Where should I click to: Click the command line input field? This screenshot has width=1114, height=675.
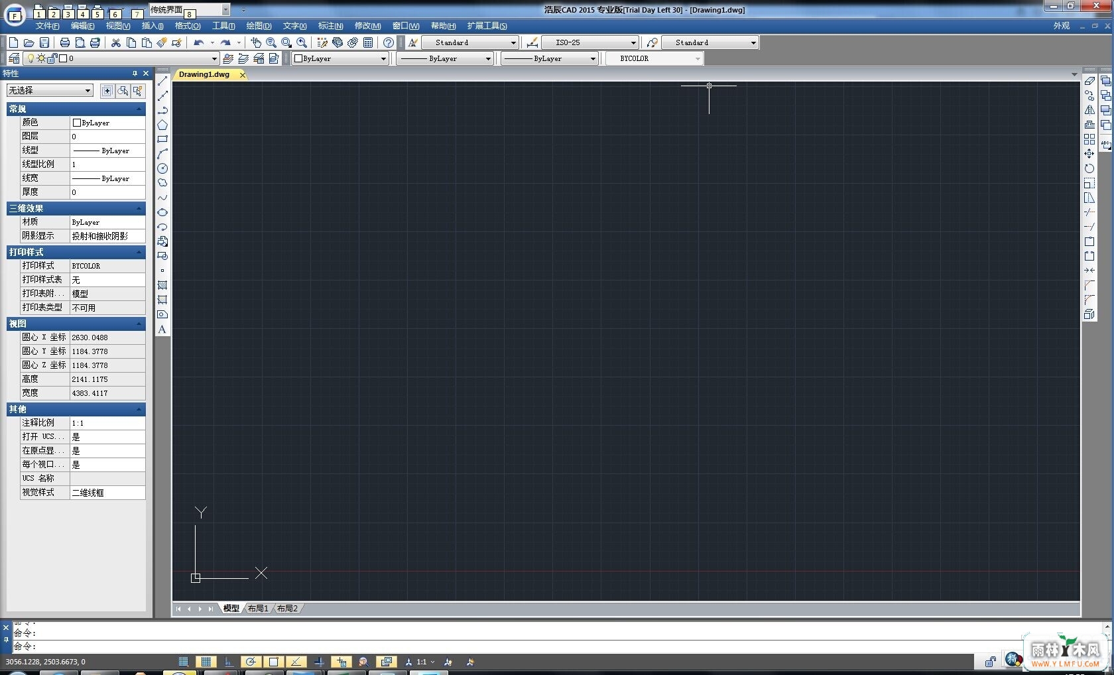(x=556, y=646)
